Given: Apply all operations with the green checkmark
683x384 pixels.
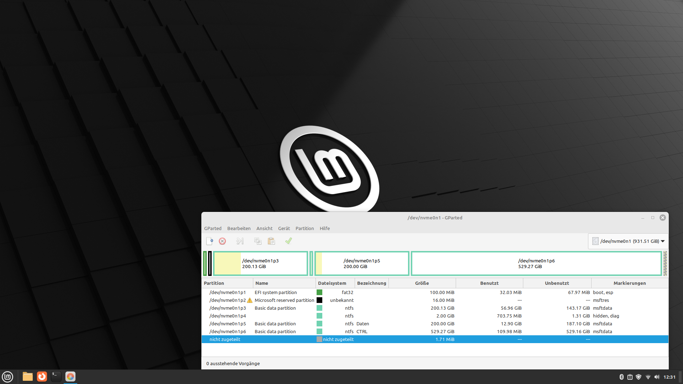Looking at the screenshot, I should 288,241.
